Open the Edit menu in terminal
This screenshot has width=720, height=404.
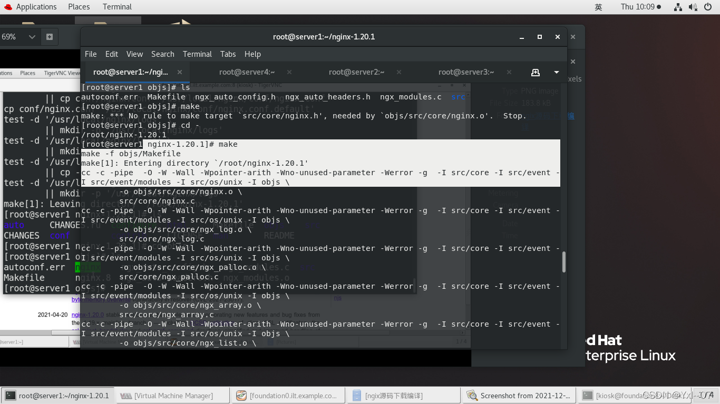[112, 54]
